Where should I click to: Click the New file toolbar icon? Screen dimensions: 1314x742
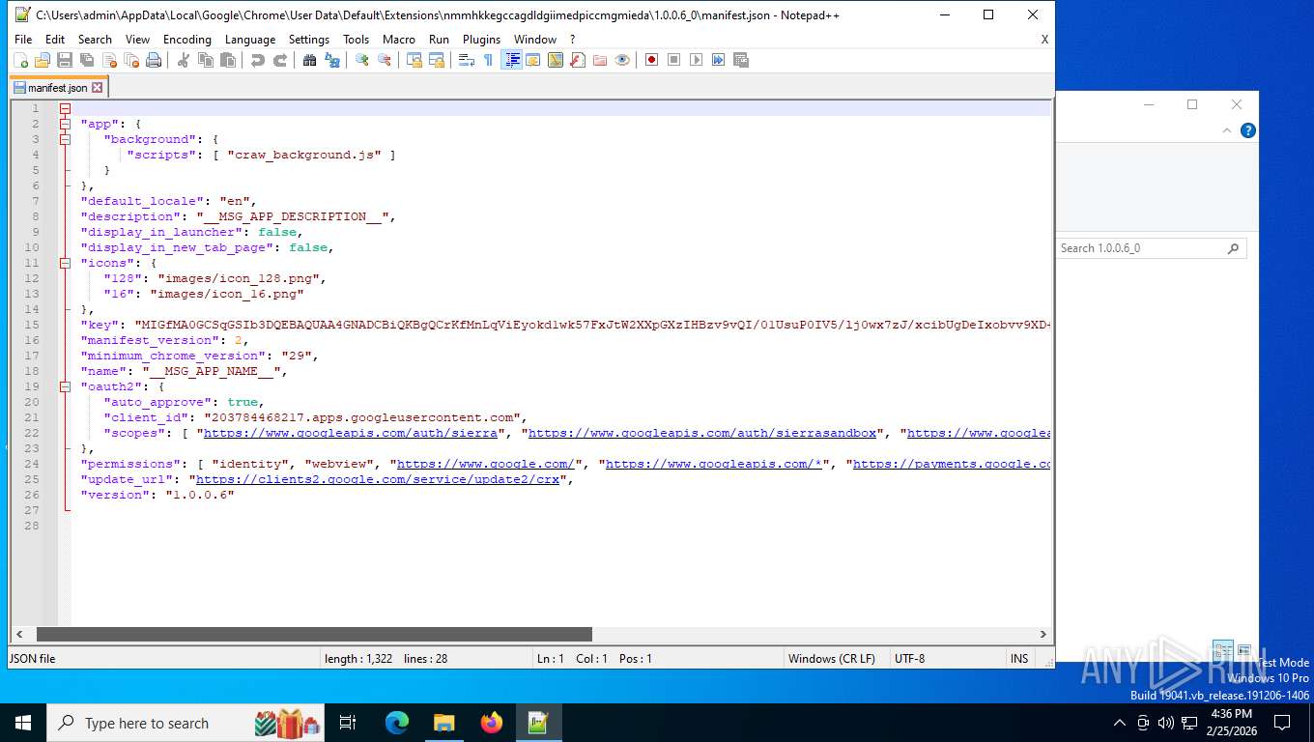pyautogui.click(x=20, y=60)
